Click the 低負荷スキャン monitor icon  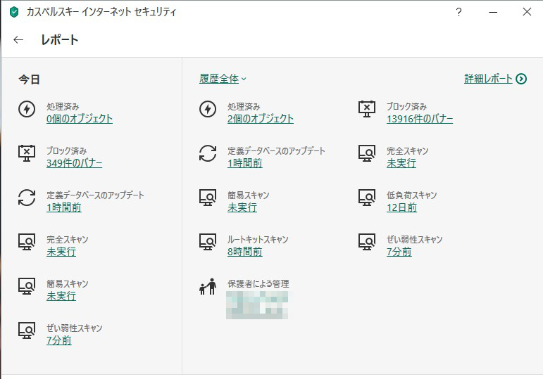pyautogui.click(x=367, y=198)
